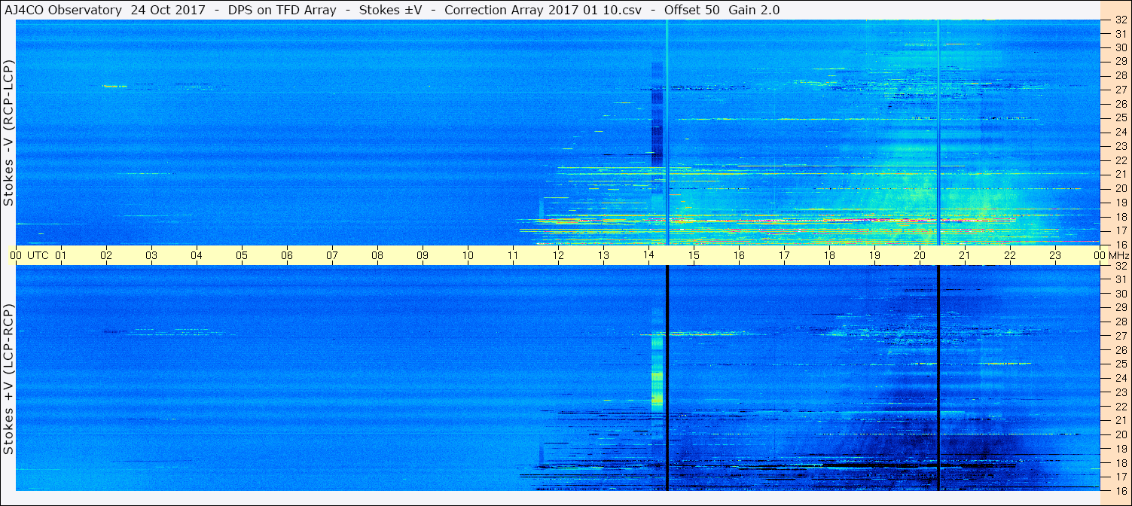The width and height of the screenshot is (1132, 506).
Task: Select the 18 hour marker on time axis
Action: pyautogui.click(x=829, y=255)
